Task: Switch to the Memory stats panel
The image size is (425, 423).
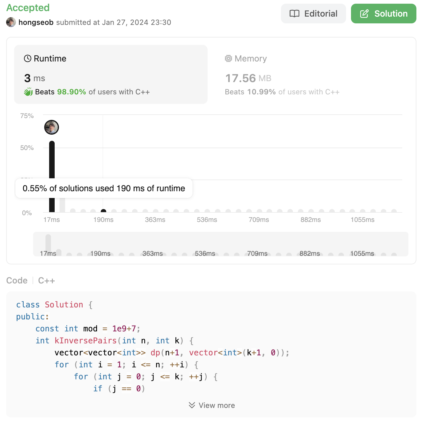Action: click(311, 74)
